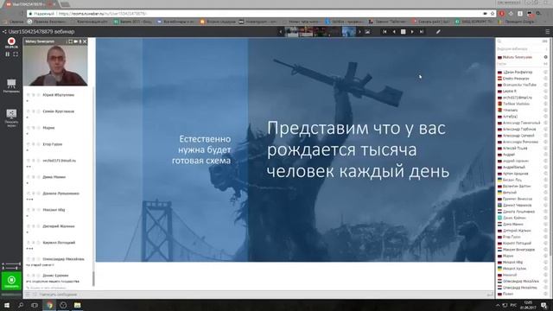Open the image gallery icon beside the thumbnails
This screenshot has height=311, width=553.
367,32
